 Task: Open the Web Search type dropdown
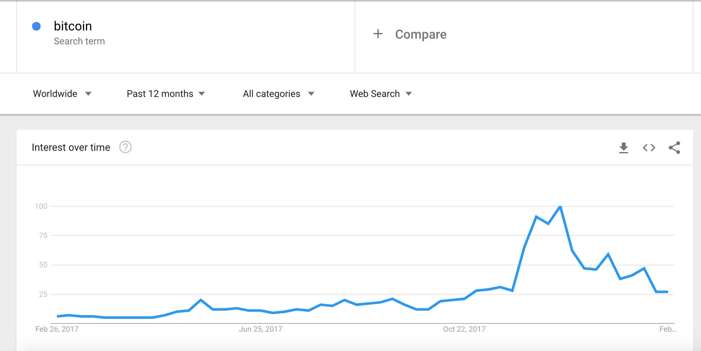point(381,94)
